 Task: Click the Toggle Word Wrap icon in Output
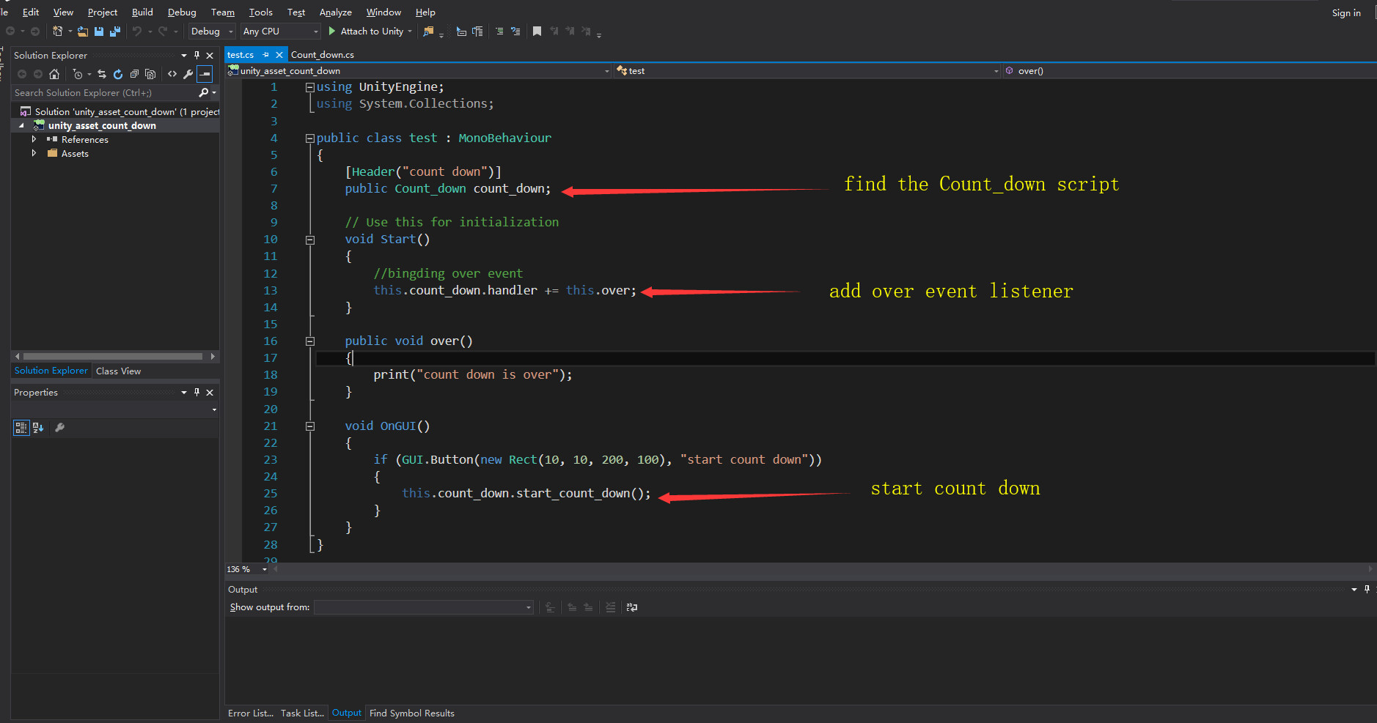(632, 607)
